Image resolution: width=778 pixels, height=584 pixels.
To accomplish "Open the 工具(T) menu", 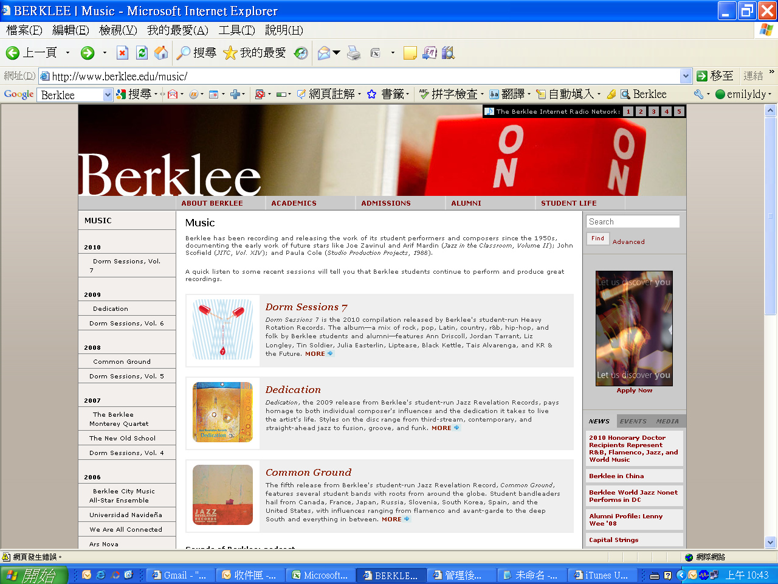I will (237, 30).
